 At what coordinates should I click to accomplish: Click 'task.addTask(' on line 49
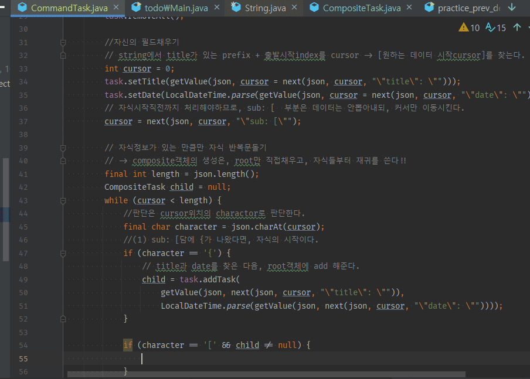click(x=209, y=279)
